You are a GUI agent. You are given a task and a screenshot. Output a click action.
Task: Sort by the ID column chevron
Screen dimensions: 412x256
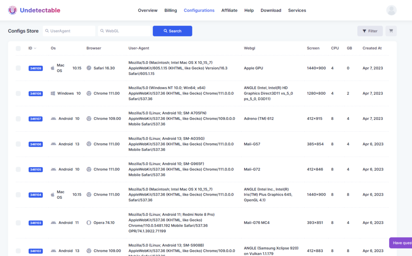(35, 48)
